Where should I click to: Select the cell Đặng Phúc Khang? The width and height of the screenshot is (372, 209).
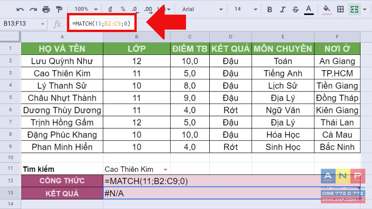[x=62, y=135]
